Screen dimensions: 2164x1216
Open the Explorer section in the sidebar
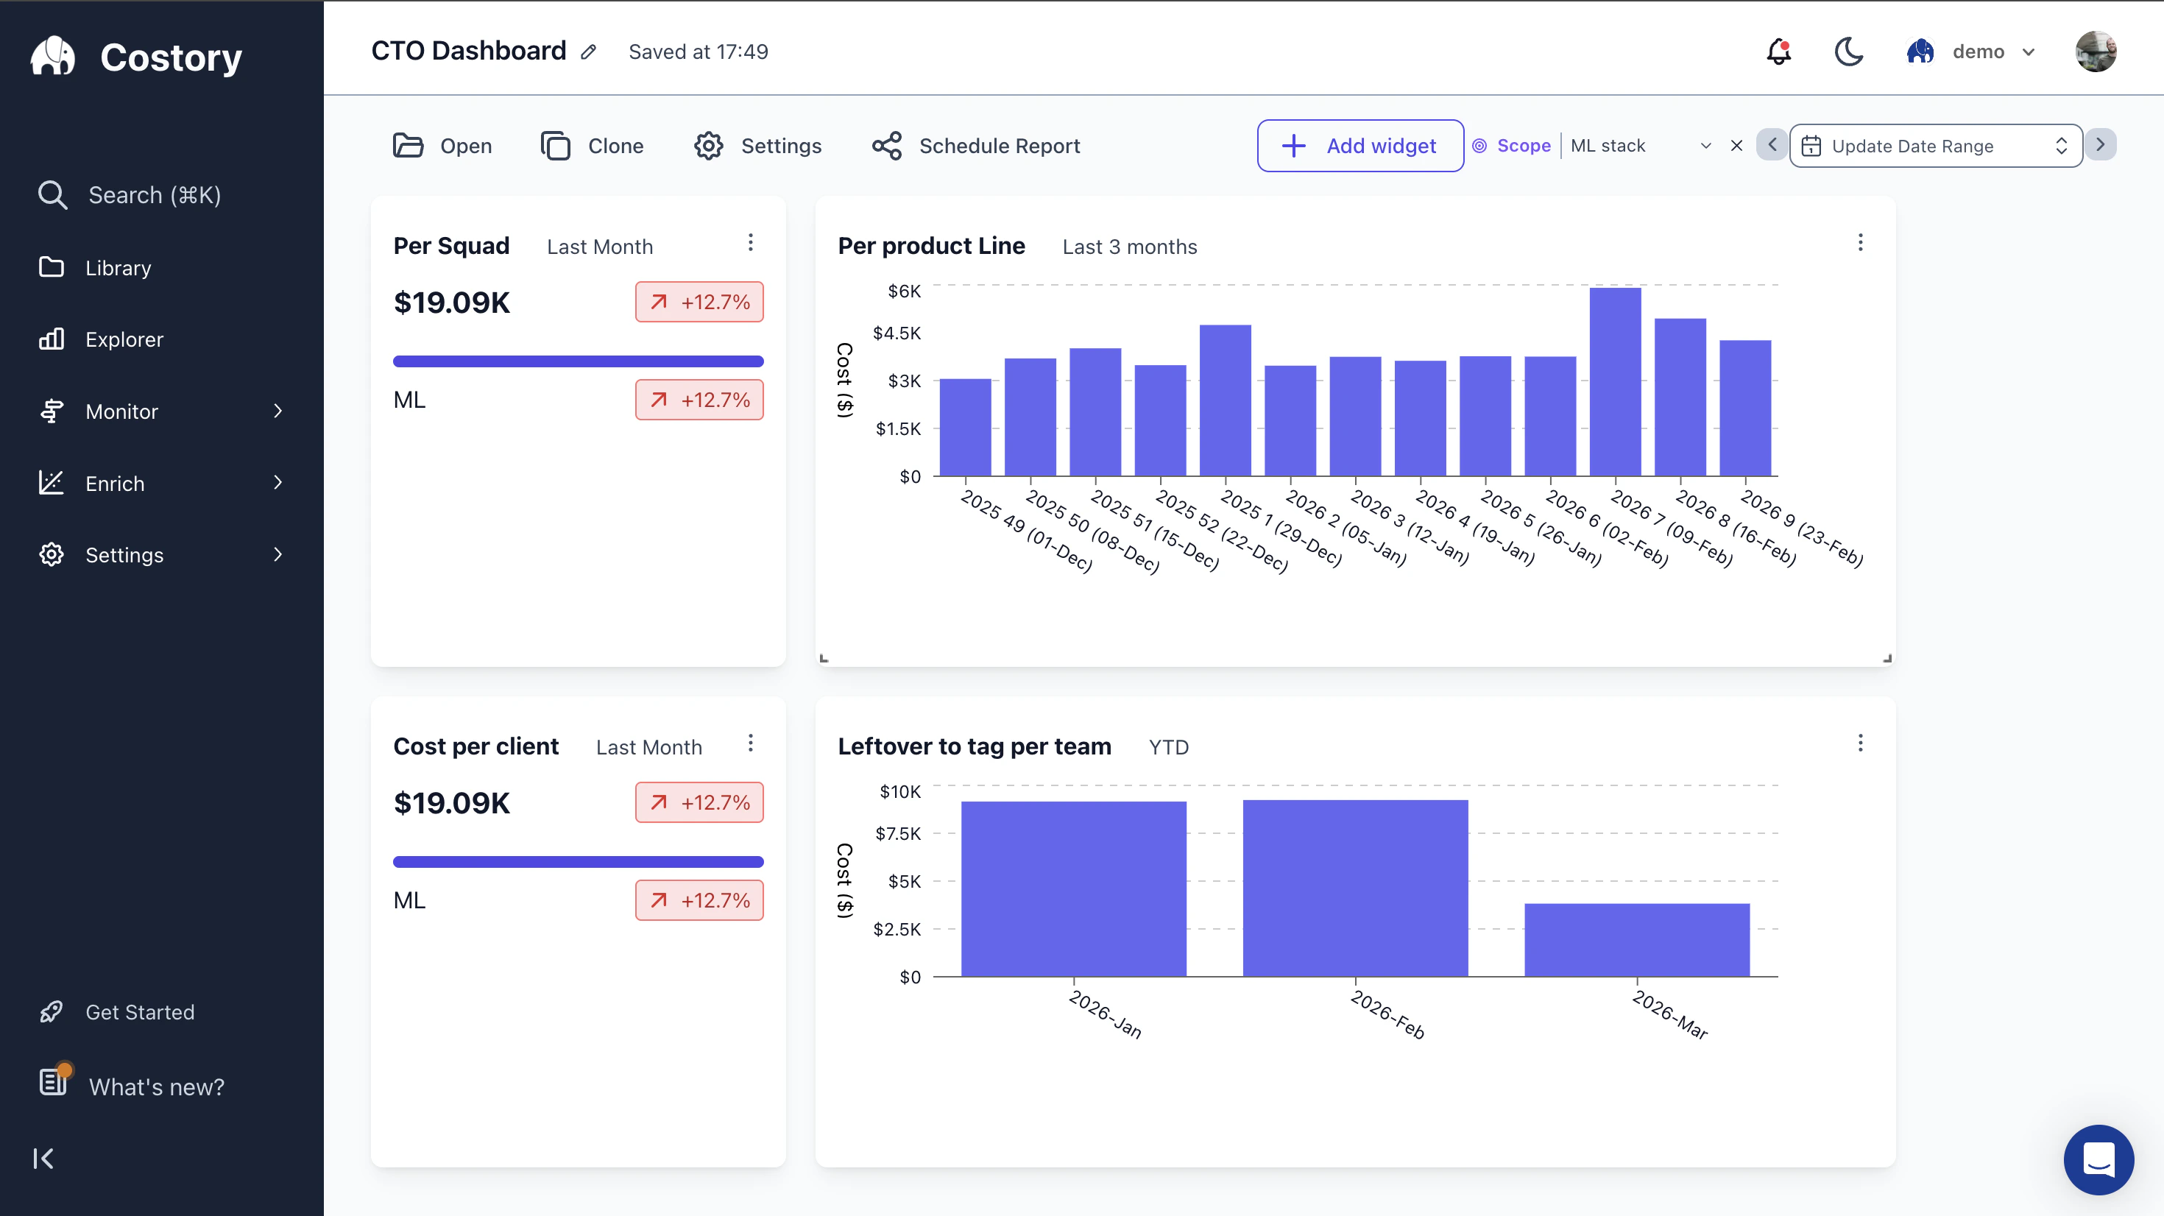124,339
